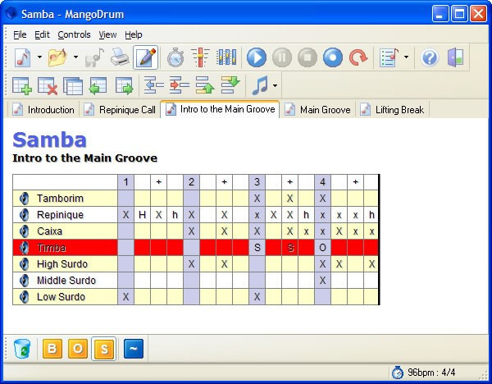Open the Help menu

[x=134, y=34]
